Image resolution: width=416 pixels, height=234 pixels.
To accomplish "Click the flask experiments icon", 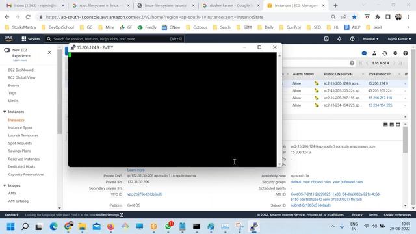I will click(x=374, y=53).
